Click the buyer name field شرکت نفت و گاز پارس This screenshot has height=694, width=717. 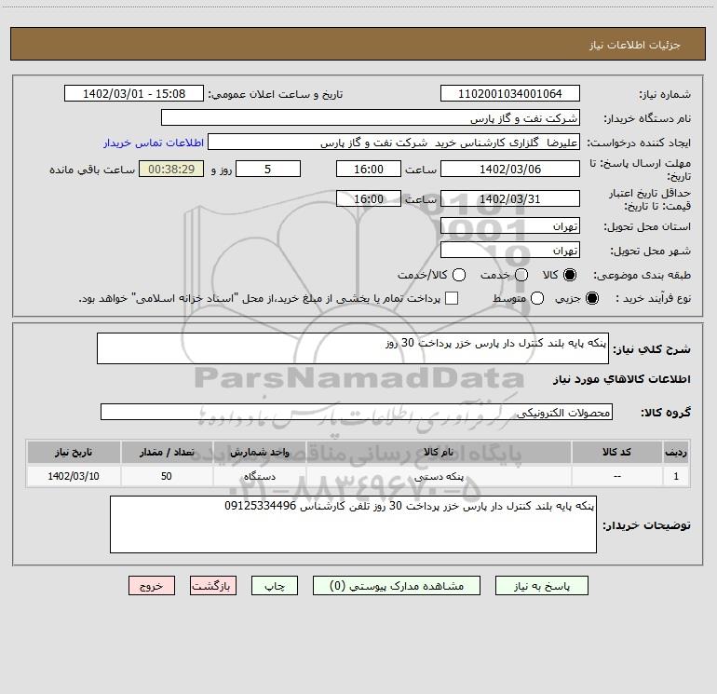371,118
